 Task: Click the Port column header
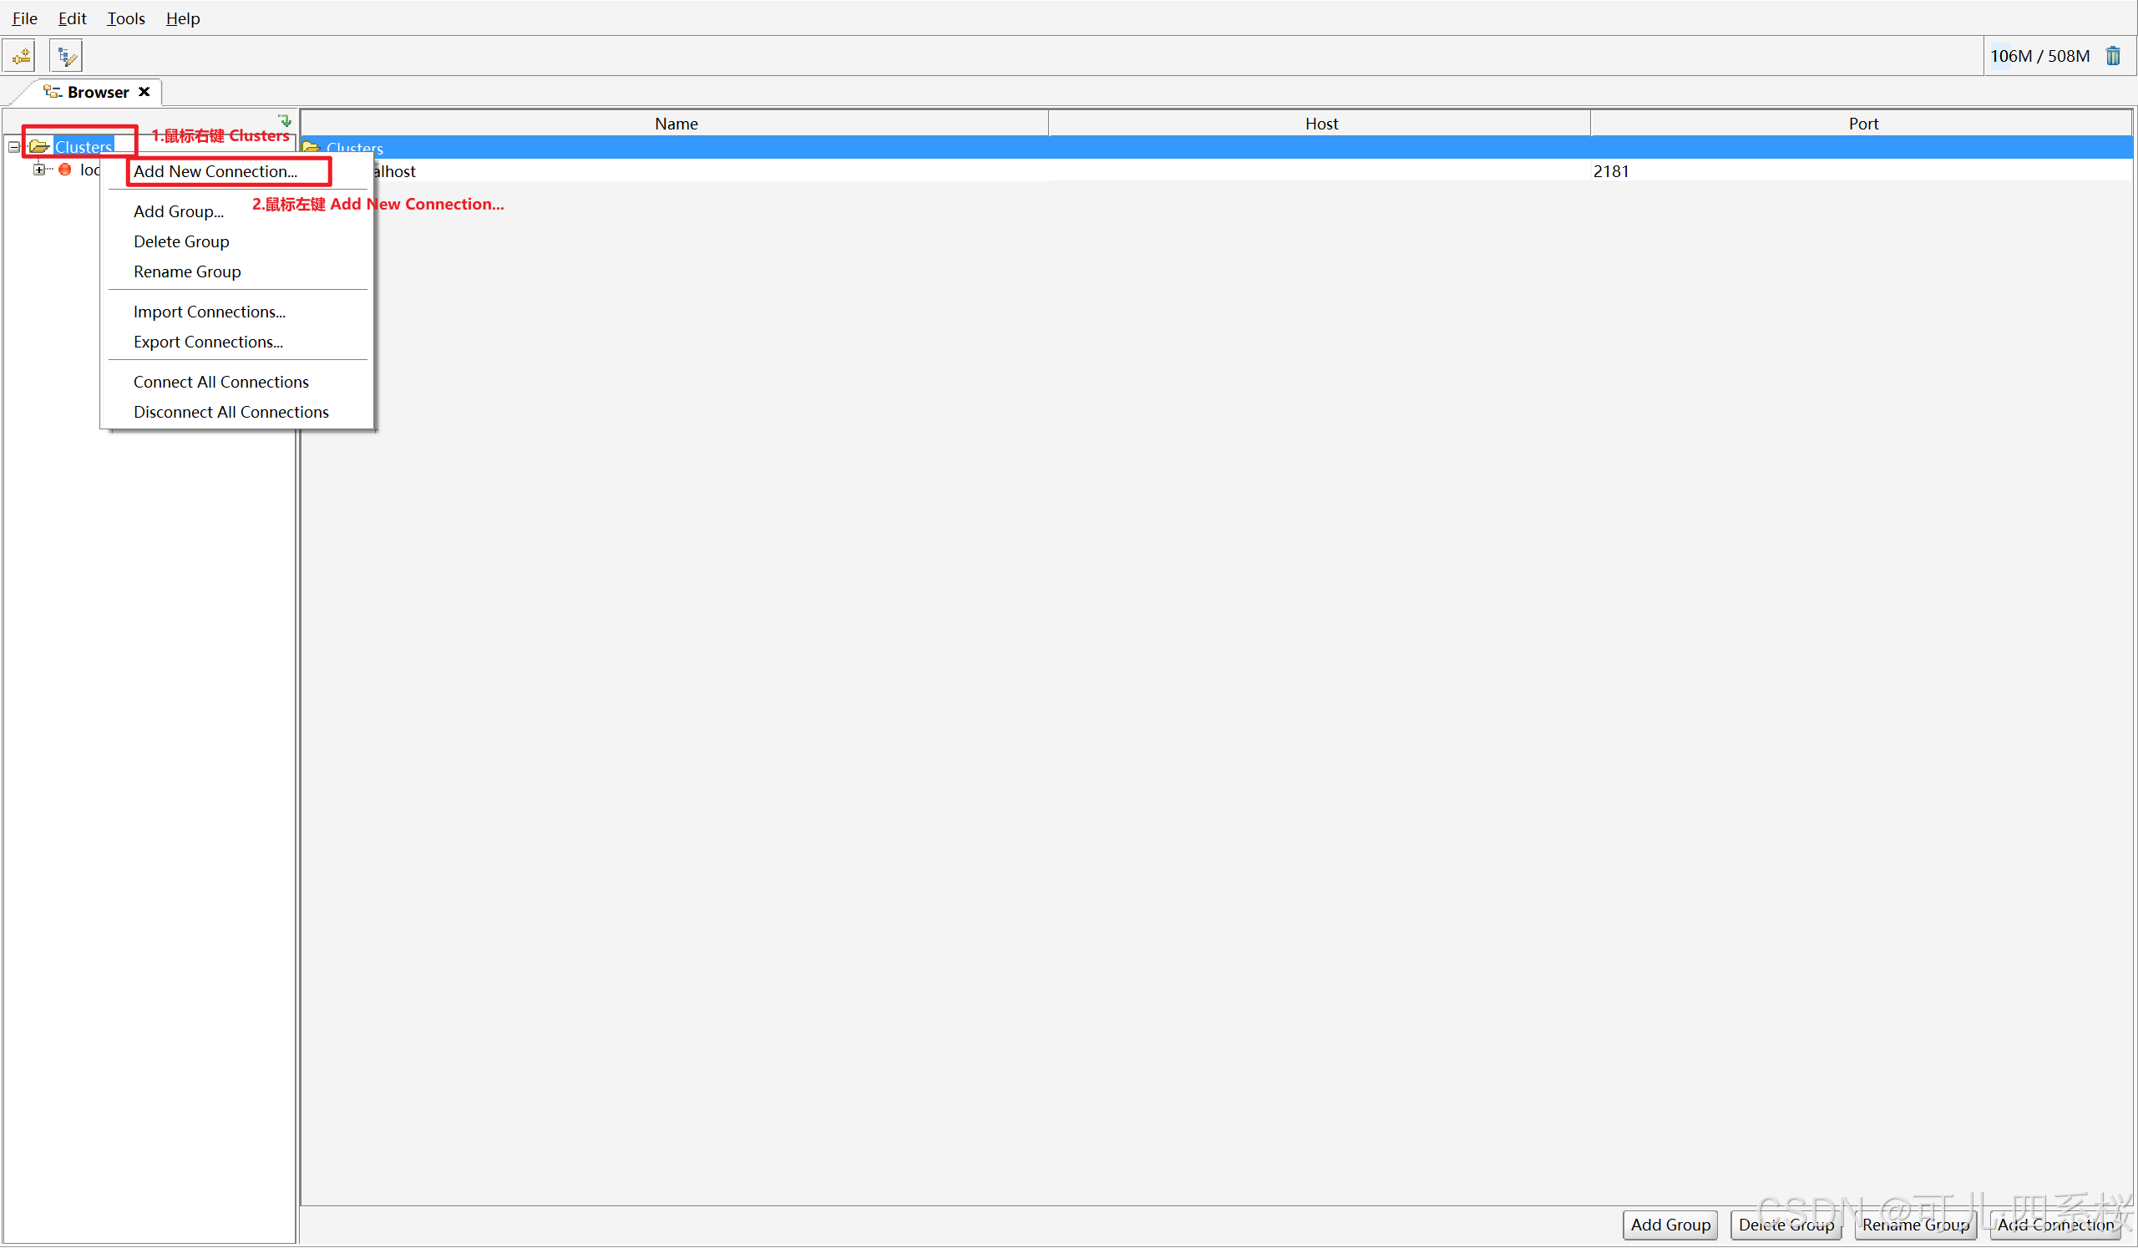1862,124
